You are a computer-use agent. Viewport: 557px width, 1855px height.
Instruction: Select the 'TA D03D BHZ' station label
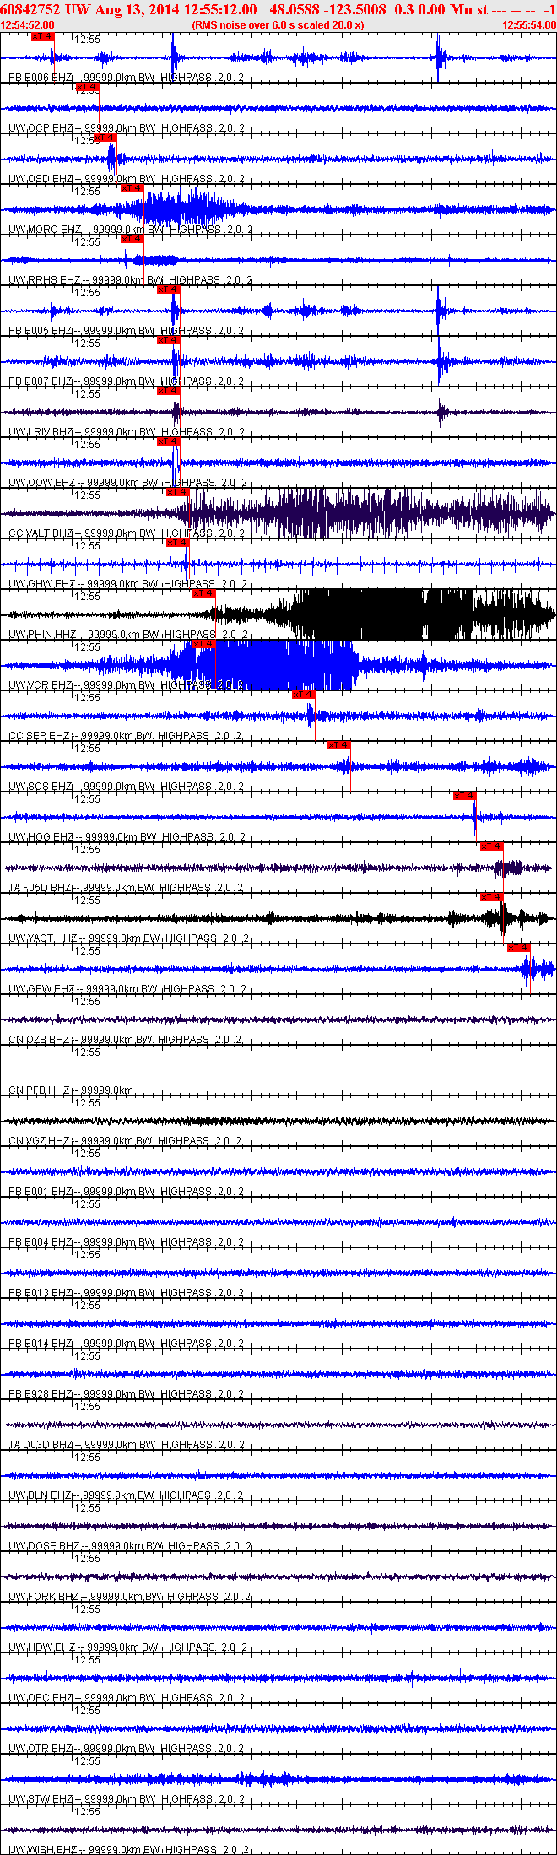coord(41,1445)
